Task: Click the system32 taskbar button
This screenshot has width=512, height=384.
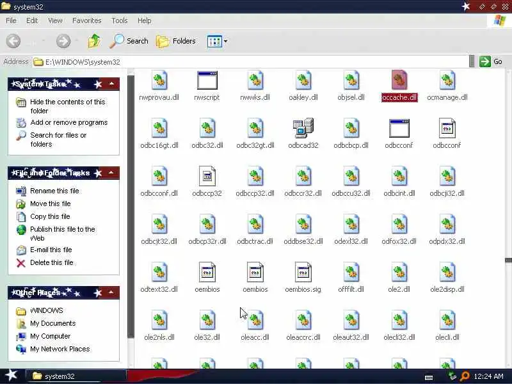Action: point(76,376)
